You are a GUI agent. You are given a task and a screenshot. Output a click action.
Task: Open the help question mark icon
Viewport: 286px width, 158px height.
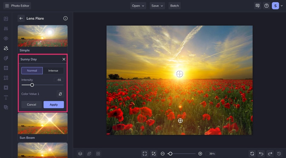pos(266,6)
